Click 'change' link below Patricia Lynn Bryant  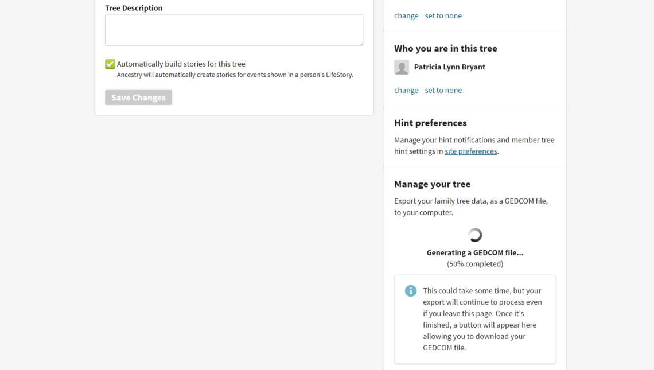(x=406, y=90)
